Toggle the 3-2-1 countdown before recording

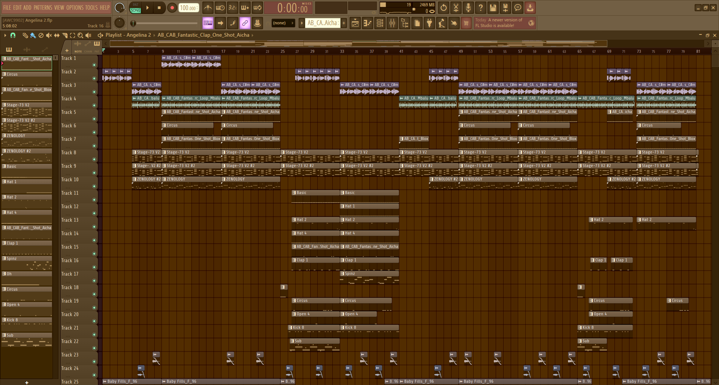pyautogui.click(x=233, y=7)
